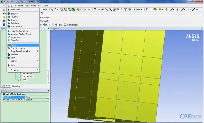Activate the Pan view tool

[99, 9]
